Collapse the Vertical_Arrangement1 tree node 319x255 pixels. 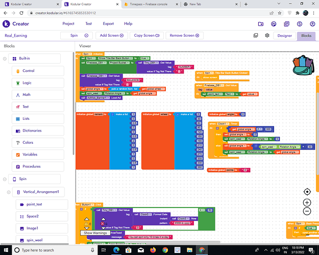(9, 192)
